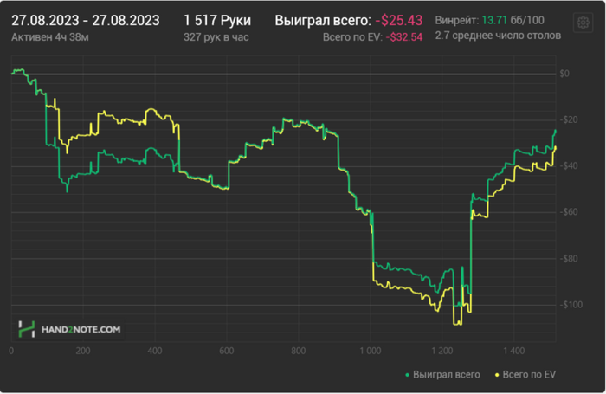Viewport: 606px width, 394px height.
Task: Click the EV total value -$32.54
Action: click(404, 37)
